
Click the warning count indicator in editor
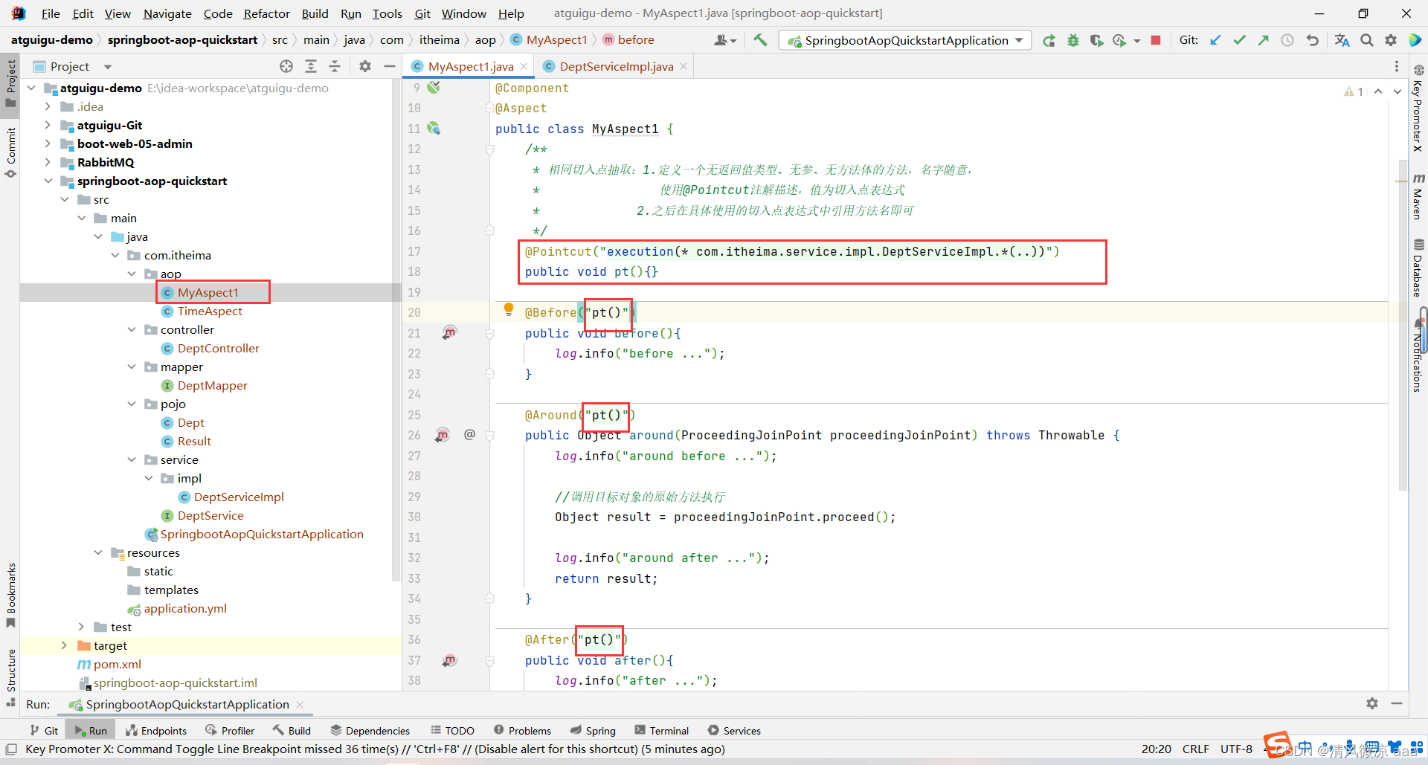(x=1354, y=91)
